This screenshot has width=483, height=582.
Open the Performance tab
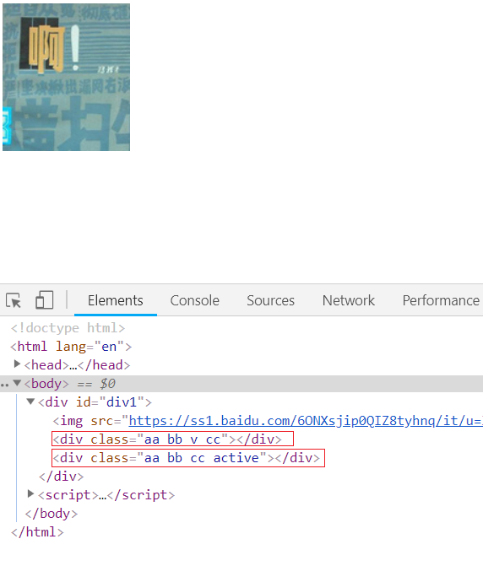click(441, 300)
